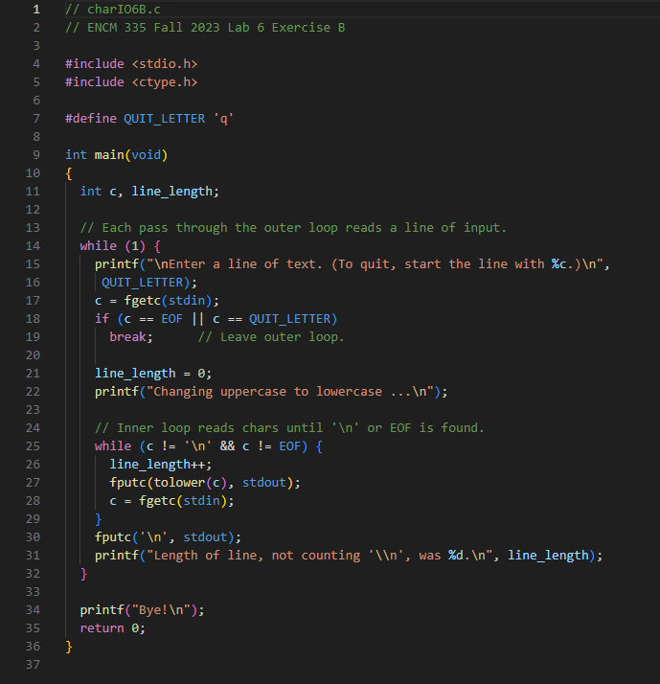This screenshot has width=660, height=684.
Task: Click line number 33 in the gutter
Action: pos(33,592)
